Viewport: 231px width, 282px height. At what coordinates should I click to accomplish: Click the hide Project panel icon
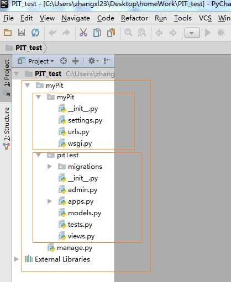(107, 61)
